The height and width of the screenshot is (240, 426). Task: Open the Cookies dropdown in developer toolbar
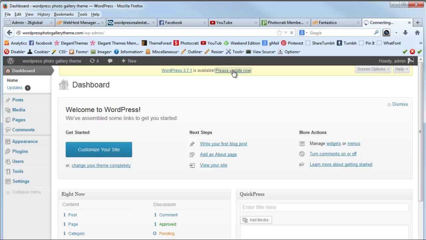click(x=38, y=52)
